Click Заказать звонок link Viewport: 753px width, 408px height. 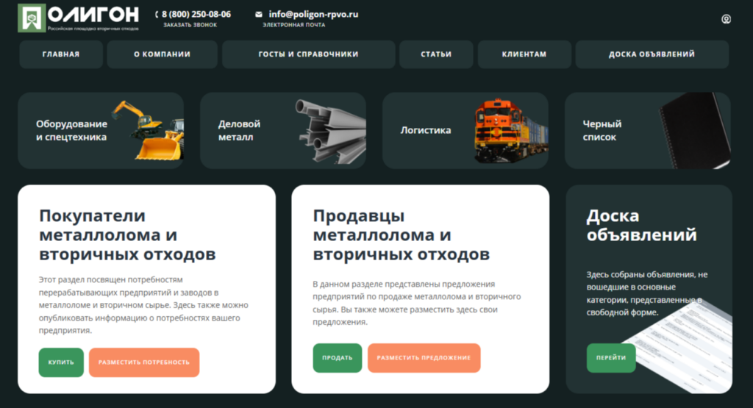(190, 25)
